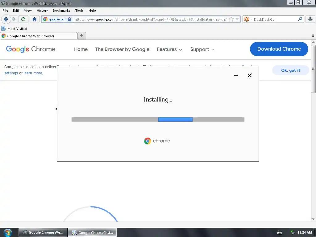Open the Help menu
This screenshot has width=316, height=237.
tap(92, 10)
